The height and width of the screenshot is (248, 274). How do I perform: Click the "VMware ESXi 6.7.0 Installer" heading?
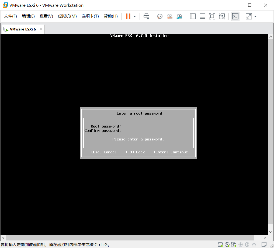point(139,36)
